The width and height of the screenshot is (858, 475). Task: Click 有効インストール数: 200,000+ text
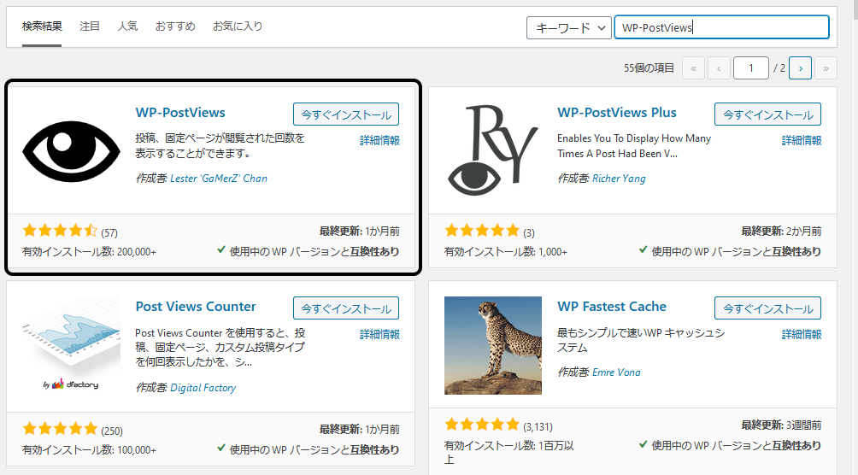(x=89, y=252)
